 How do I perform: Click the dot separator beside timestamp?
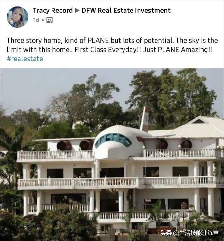(x=43, y=20)
